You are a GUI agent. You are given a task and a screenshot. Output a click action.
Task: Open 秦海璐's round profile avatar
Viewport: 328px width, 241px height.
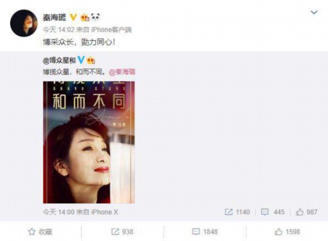tap(24, 23)
